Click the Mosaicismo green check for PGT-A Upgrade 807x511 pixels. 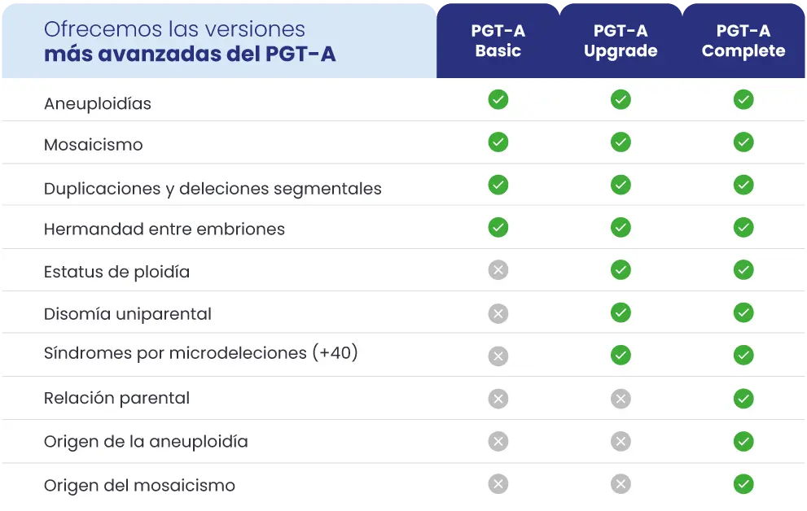click(621, 142)
